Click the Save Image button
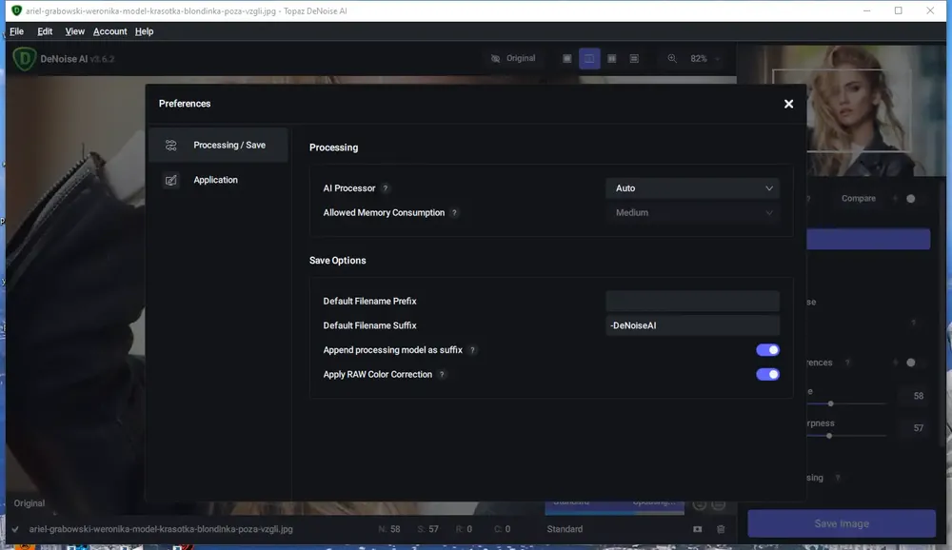The image size is (952, 550). pos(842,523)
